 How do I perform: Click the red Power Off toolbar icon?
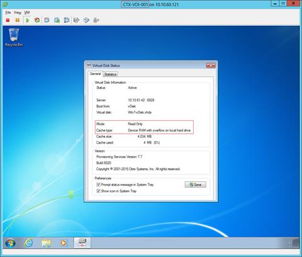click(8, 20)
